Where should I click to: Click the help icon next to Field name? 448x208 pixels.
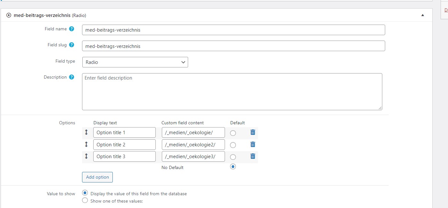72,29
